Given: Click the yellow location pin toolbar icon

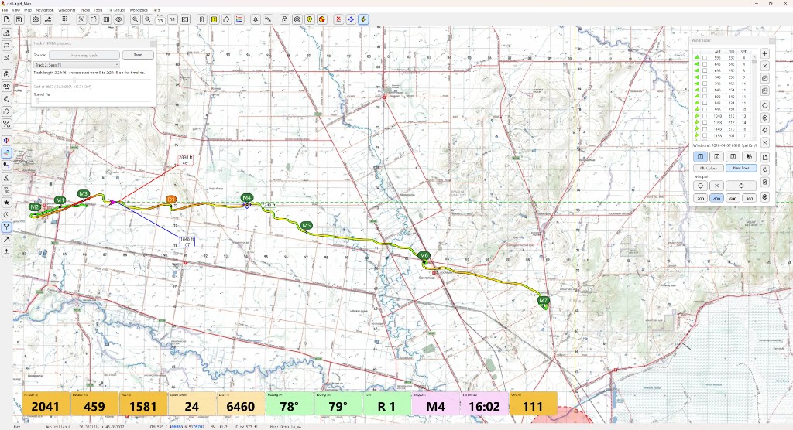Looking at the screenshot, I should point(310,19).
